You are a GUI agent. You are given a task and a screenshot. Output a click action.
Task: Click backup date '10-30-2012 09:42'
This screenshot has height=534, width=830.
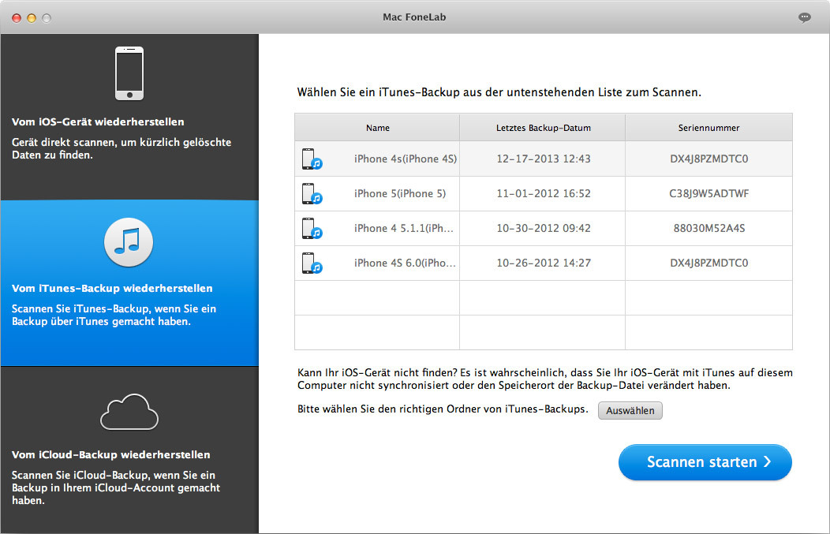pos(543,228)
